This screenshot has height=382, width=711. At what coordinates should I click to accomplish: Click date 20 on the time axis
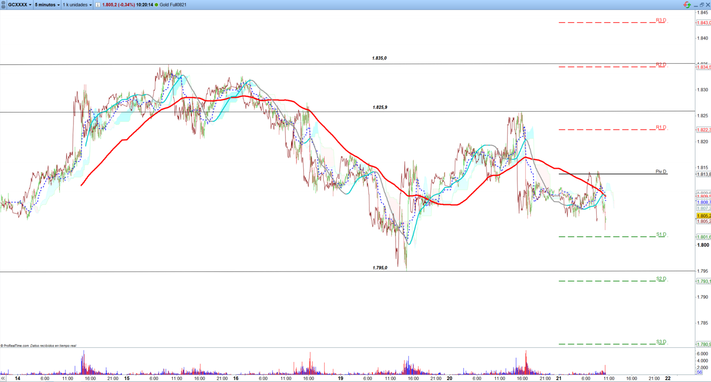point(450,379)
